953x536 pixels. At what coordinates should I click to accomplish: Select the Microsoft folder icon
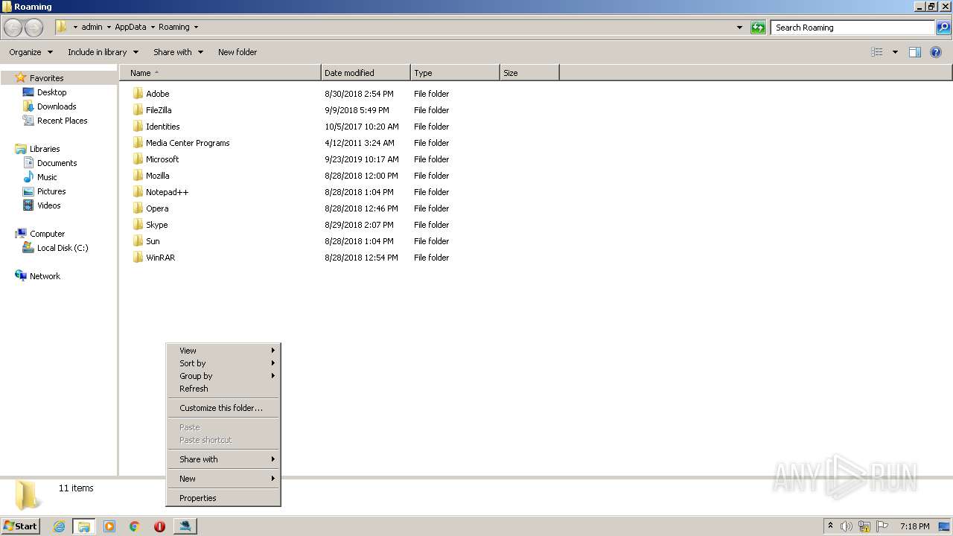[138, 159]
